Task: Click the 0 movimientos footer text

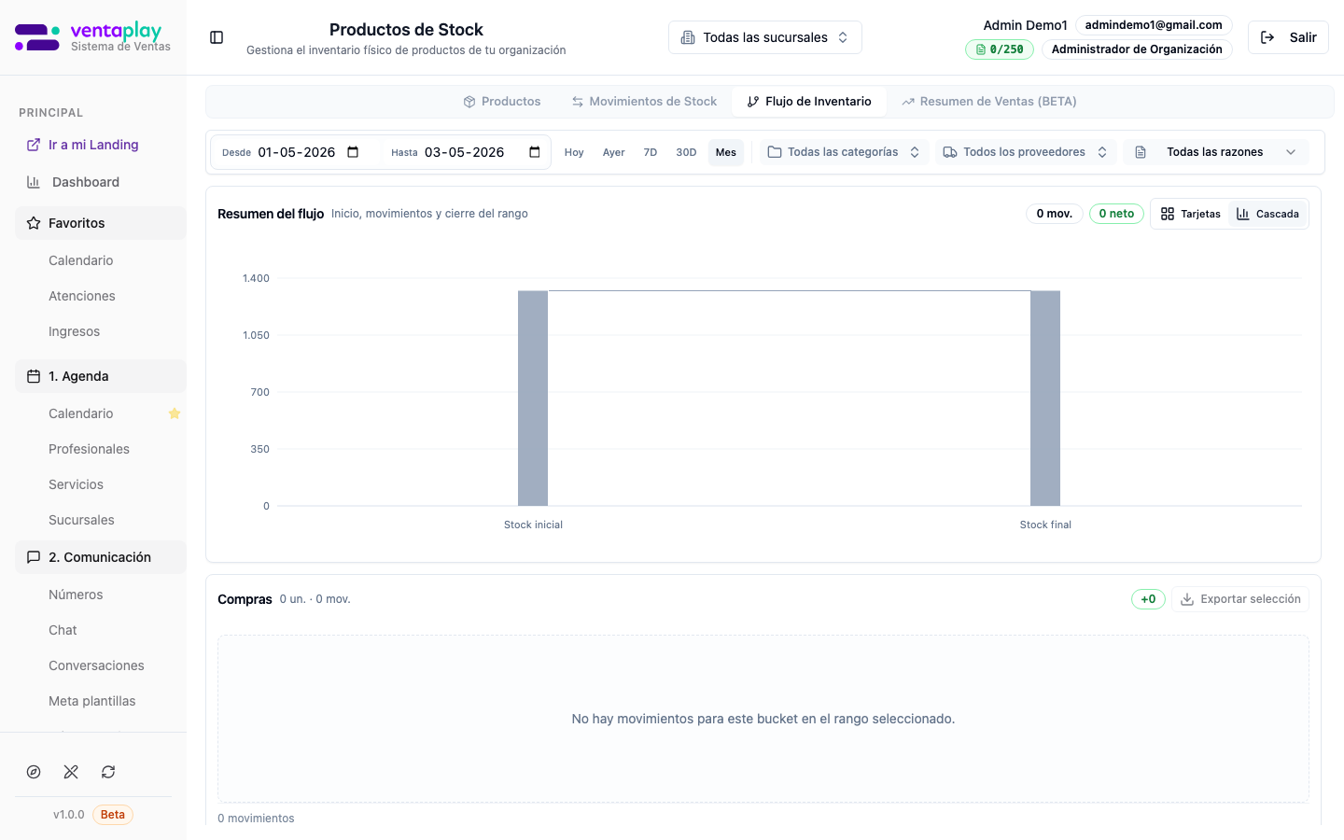Action: pyautogui.click(x=256, y=819)
